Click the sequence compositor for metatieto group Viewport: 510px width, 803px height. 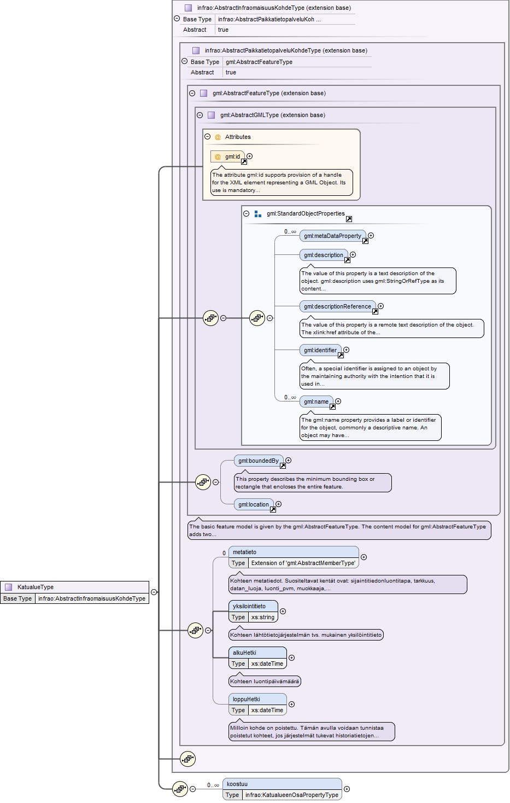(195, 630)
